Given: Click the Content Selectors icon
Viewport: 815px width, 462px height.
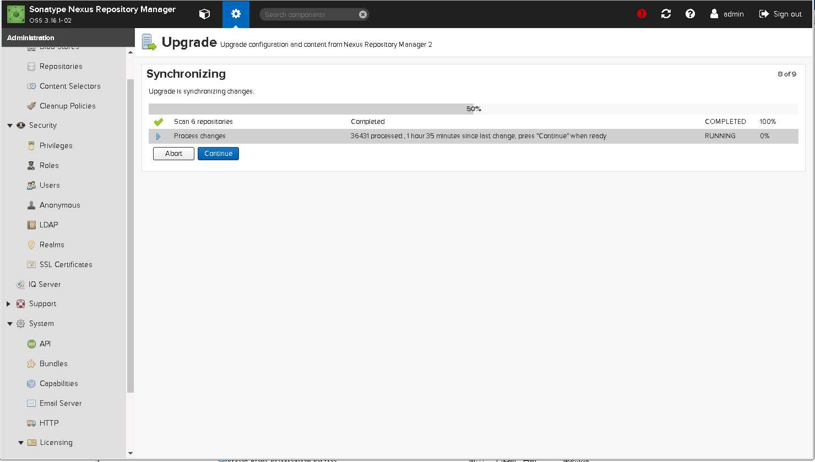Looking at the screenshot, I should tap(31, 86).
